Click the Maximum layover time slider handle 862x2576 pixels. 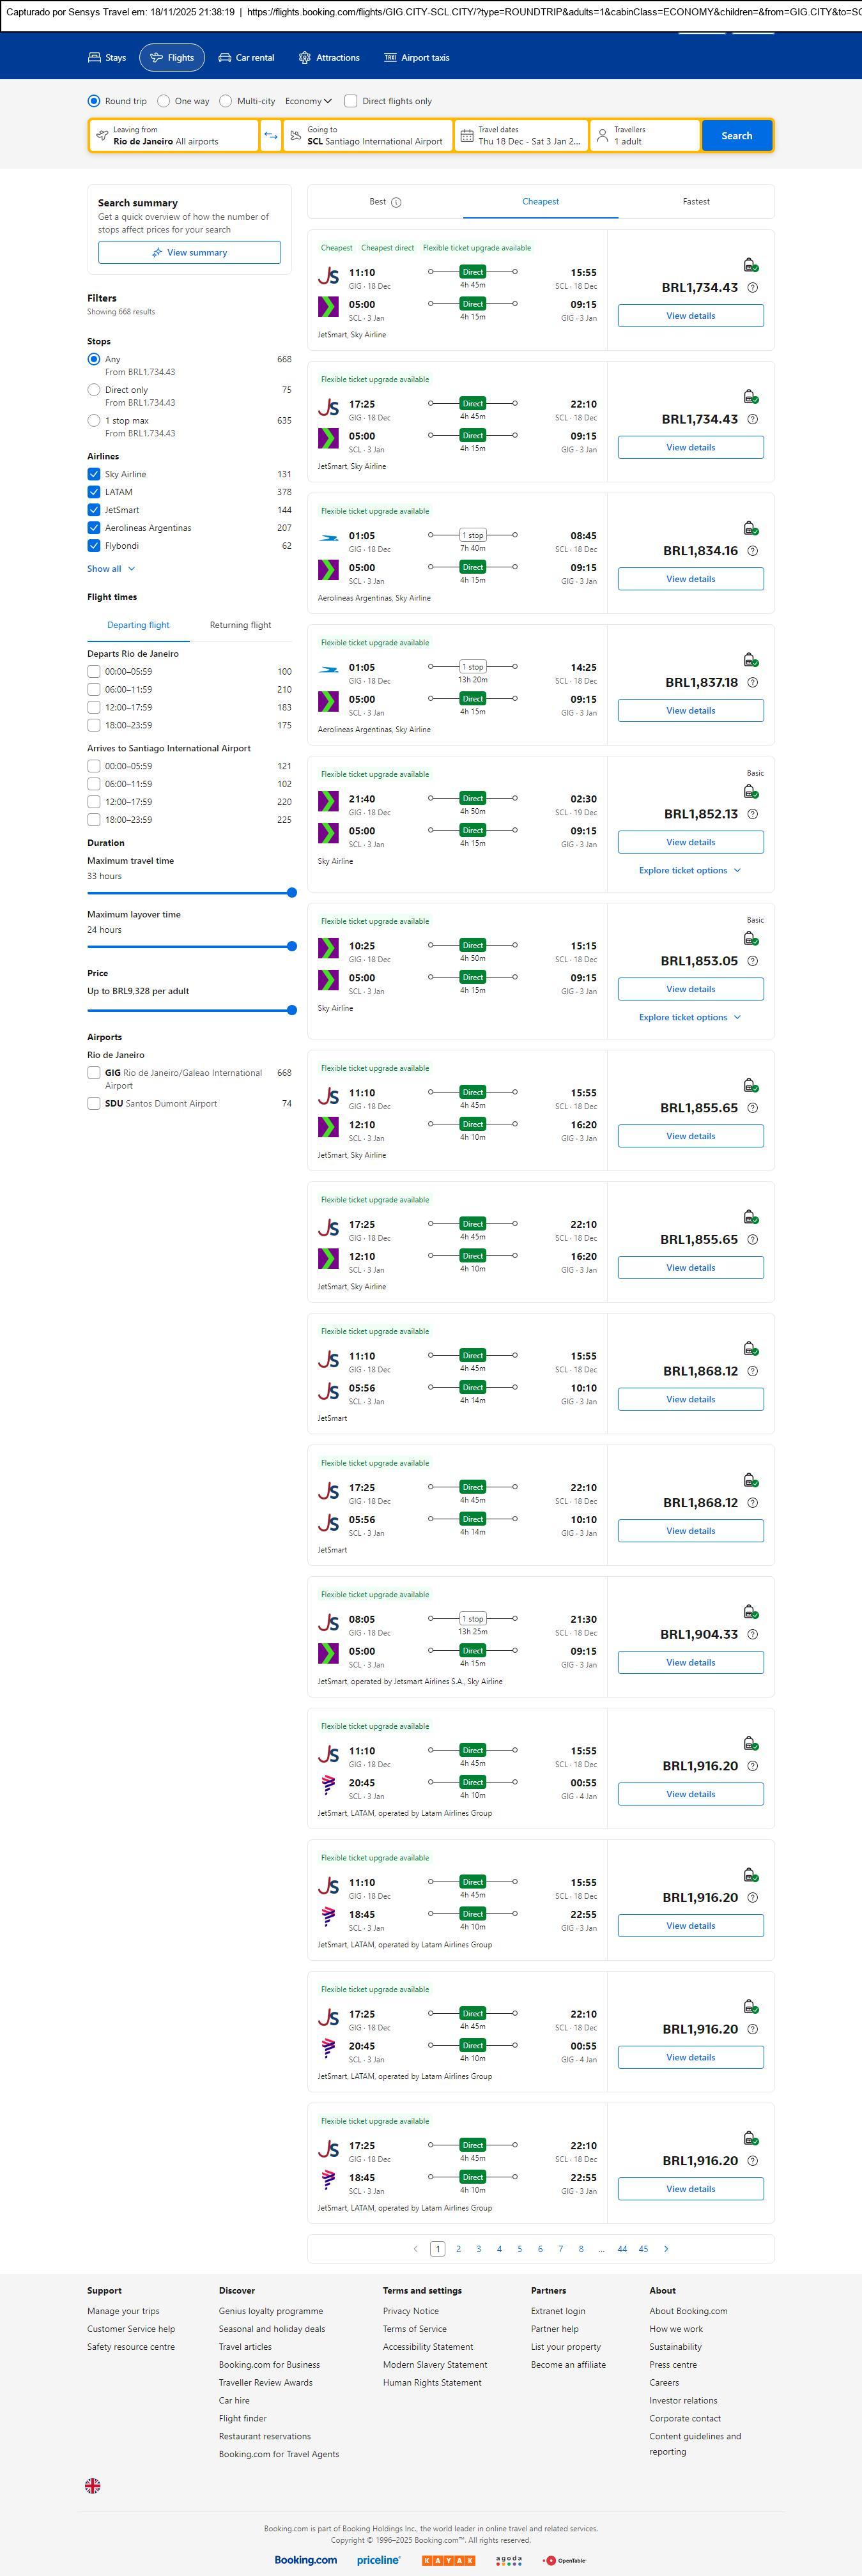(292, 946)
